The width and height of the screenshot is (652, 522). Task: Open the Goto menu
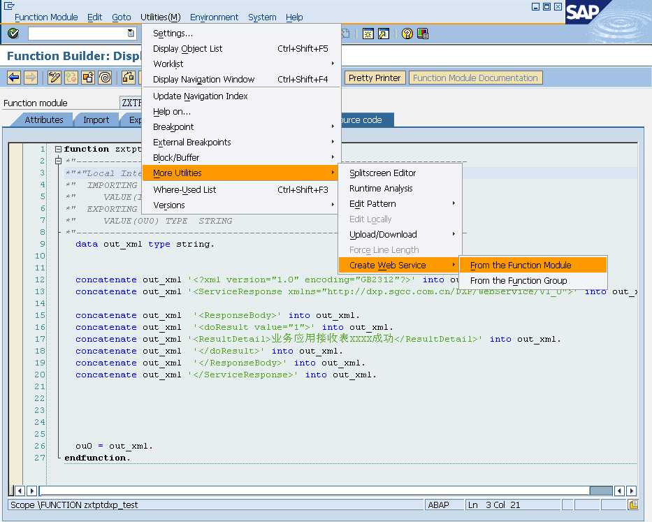(122, 17)
